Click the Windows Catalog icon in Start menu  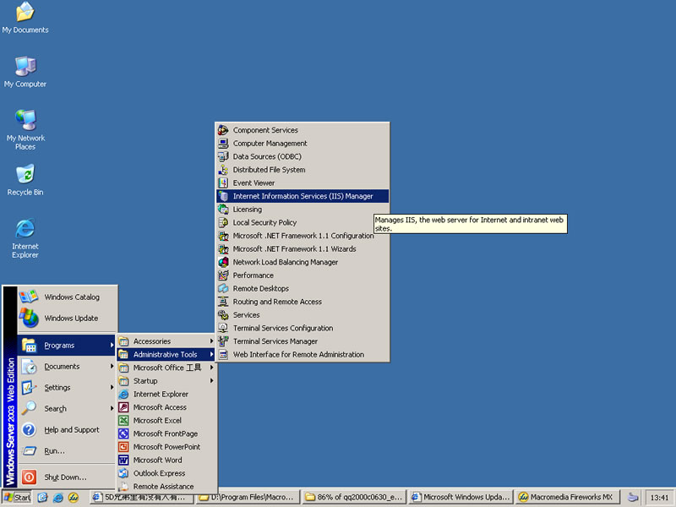(29, 297)
